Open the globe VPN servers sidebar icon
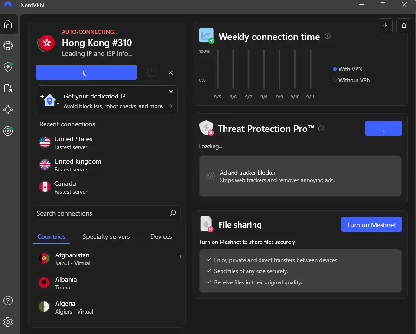The image size is (416, 334). pos(8,46)
